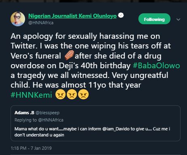
Task: Open Nigerian Journalist Kemi Olunloyo profile name
Action: tap(72, 16)
